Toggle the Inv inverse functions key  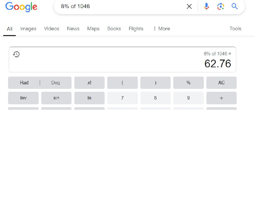point(23,98)
